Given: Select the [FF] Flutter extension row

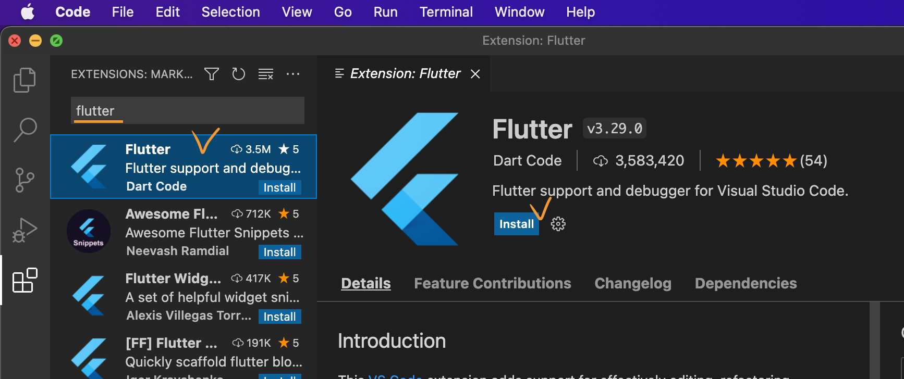Looking at the screenshot, I should (x=184, y=354).
